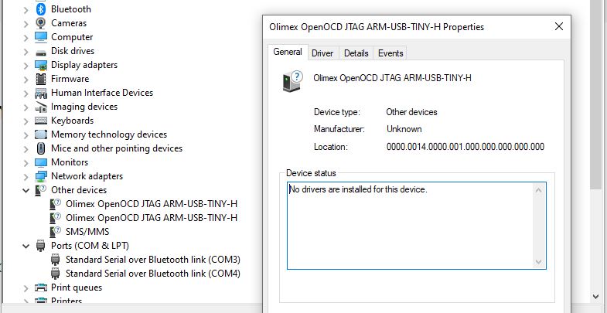Viewport: 607px width, 313px height.
Task: Switch to the Events tab
Action: pyautogui.click(x=390, y=53)
